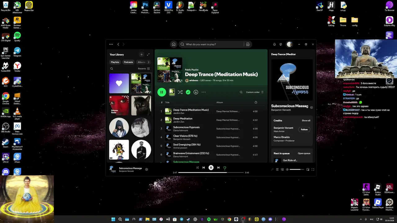Select the Playlists filter chip

pos(115,62)
